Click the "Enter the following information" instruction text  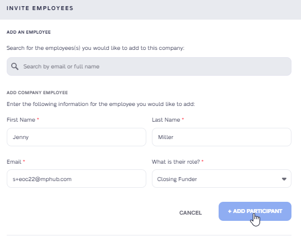click(101, 104)
